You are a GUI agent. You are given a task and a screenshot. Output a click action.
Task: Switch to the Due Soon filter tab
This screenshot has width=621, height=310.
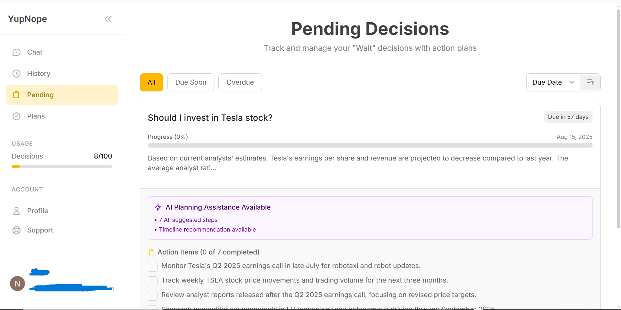tap(191, 82)
